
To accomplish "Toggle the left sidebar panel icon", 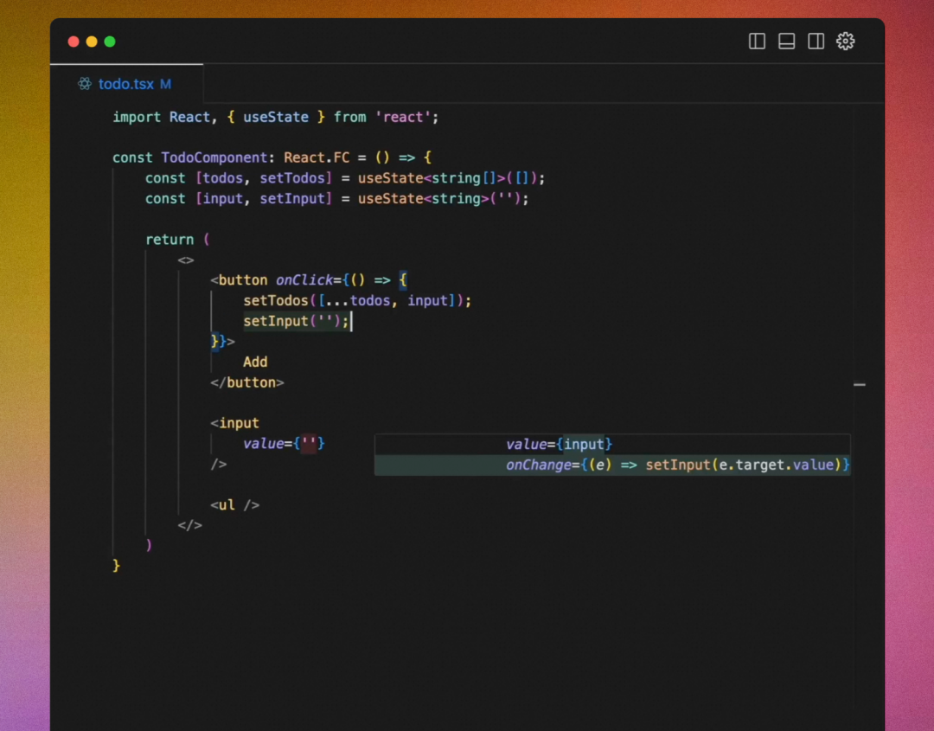I will 757,42.
